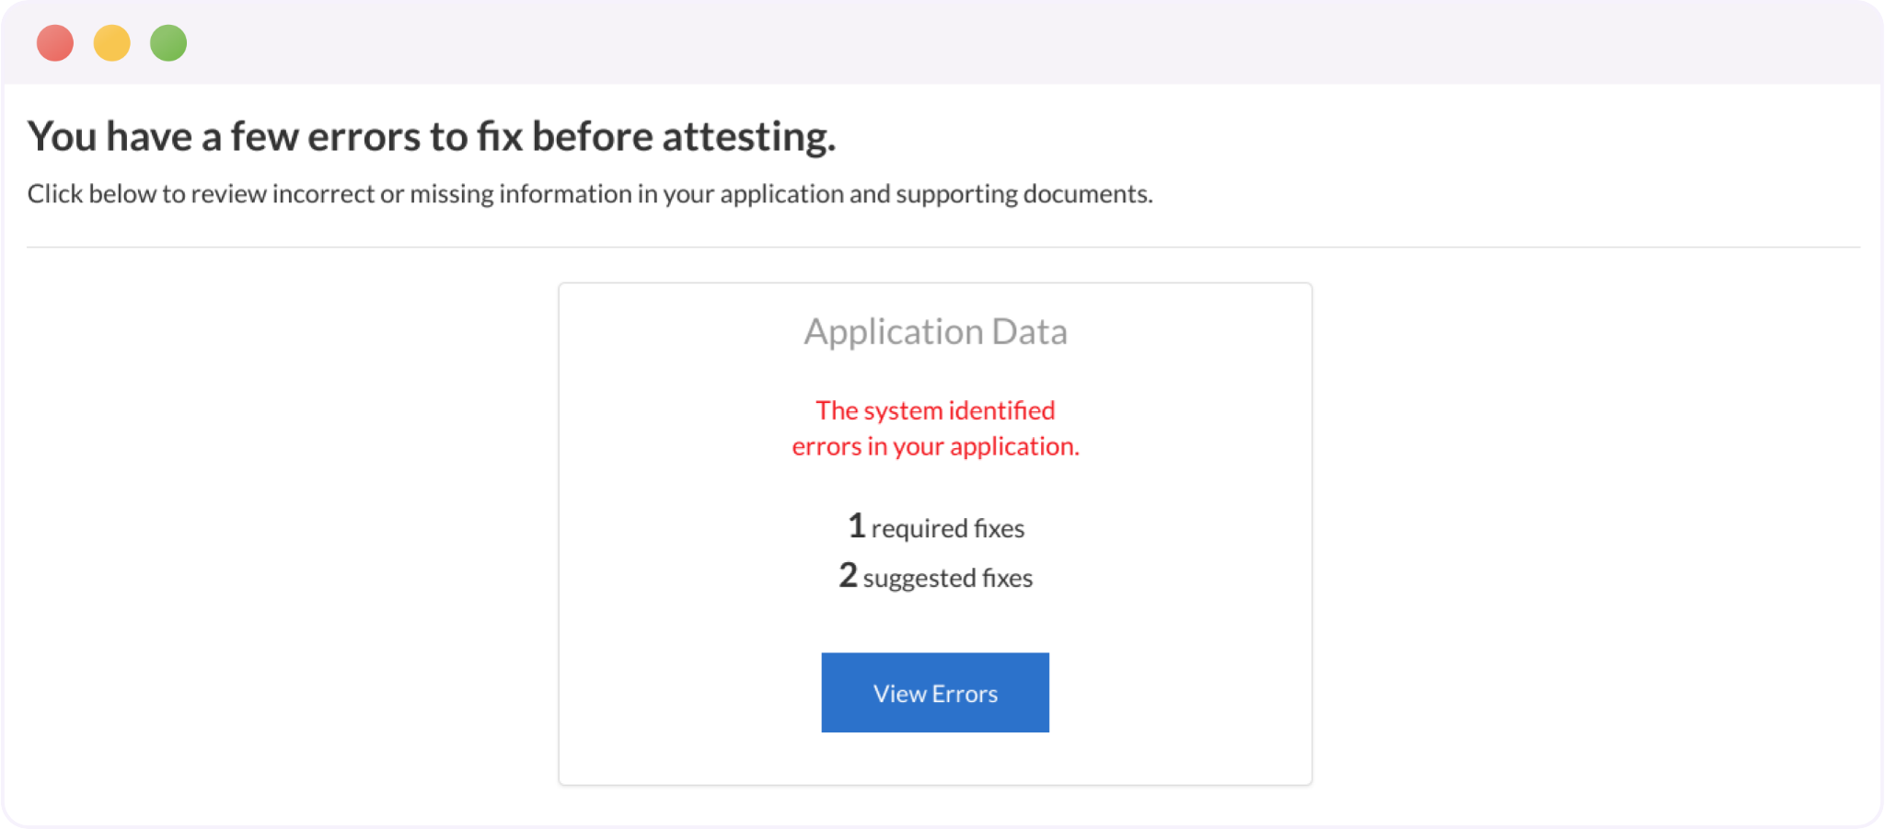This screenshot has height=829, width=1885.
Task: Click the red 'errors in your application.' line
Action: pos(935,446)
